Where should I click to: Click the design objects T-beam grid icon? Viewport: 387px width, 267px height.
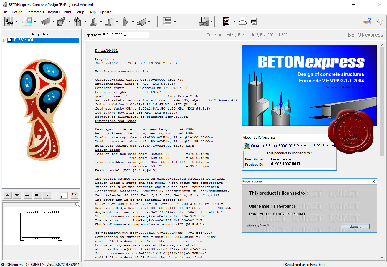tap(9, 21)
